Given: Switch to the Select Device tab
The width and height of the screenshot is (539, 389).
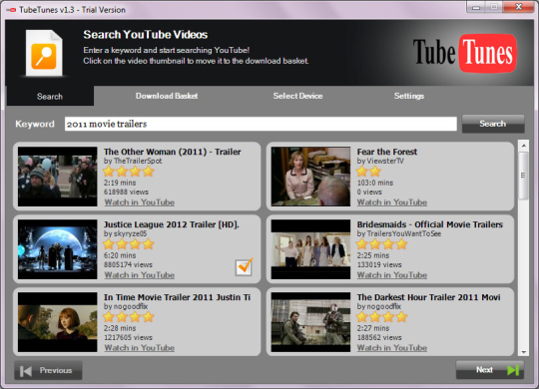Looking at the screenshot, I should pyautogui.click(x=297, y=96).
